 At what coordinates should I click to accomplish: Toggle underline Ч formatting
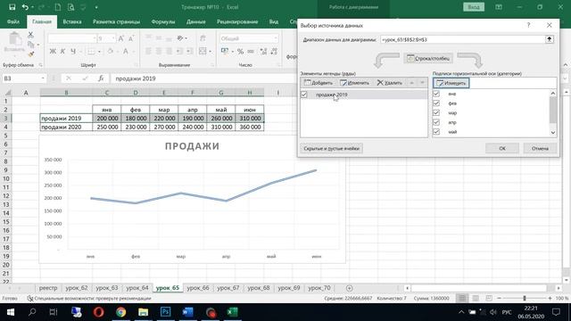[73, 52]
